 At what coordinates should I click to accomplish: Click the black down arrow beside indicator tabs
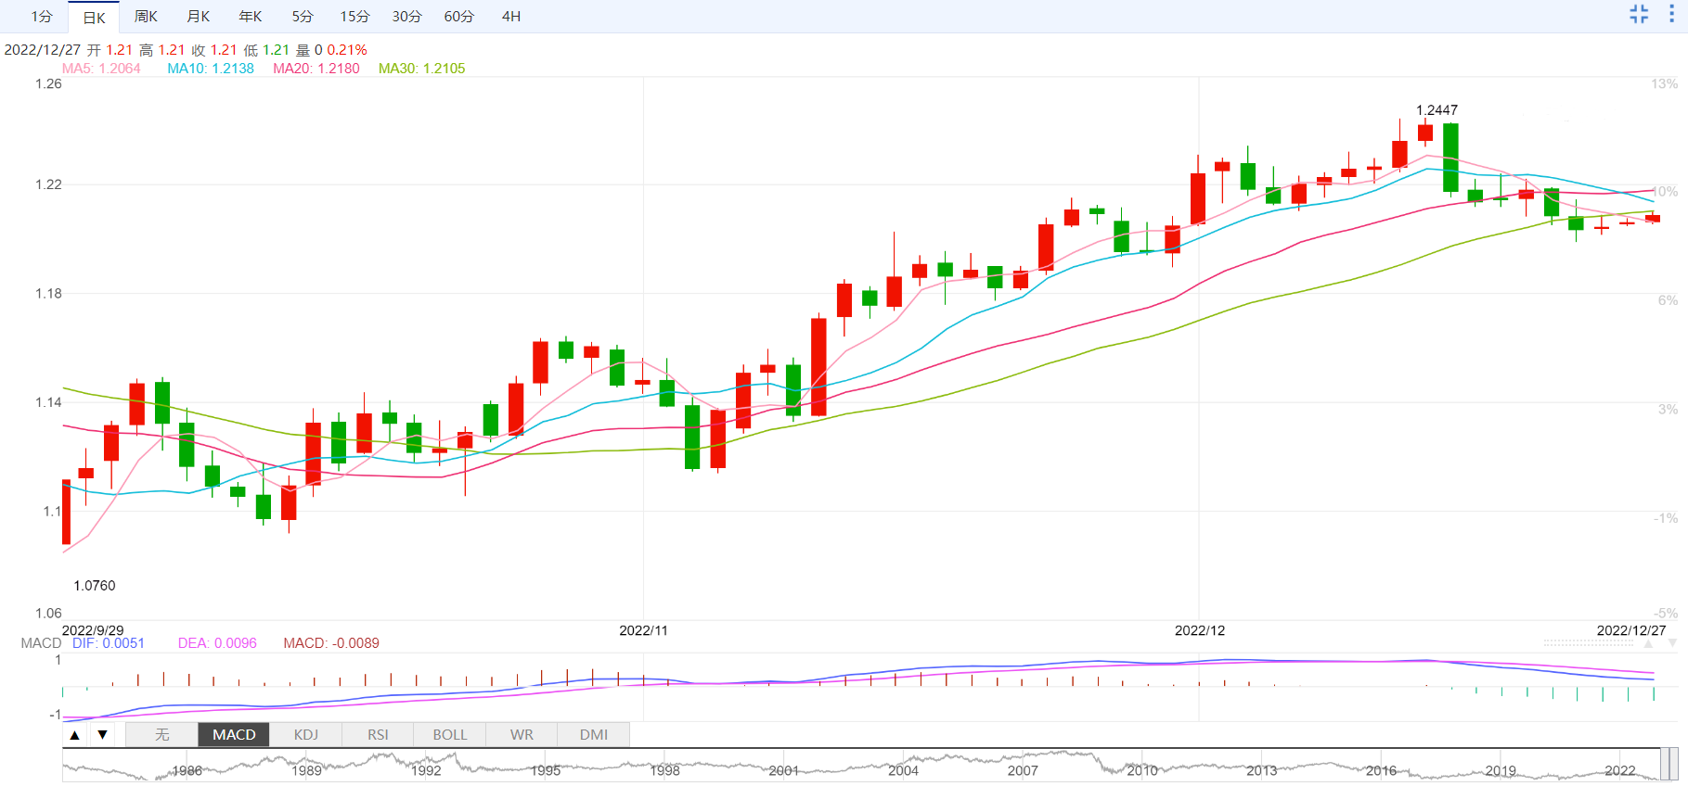102,735
